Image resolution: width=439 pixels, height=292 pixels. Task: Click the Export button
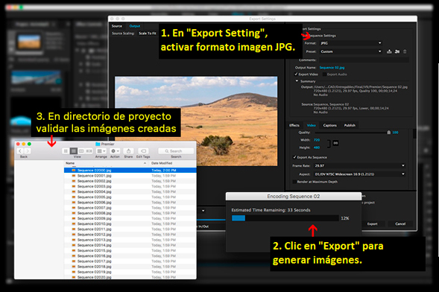click(372, 223)
